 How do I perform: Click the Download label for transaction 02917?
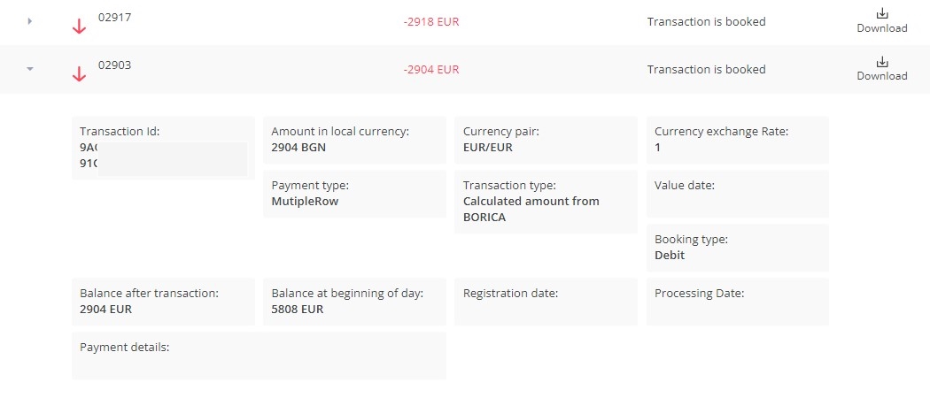(x=881, y=28)
